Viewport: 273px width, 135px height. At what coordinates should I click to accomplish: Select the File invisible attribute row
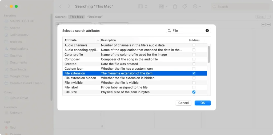(x=135, y=83)
